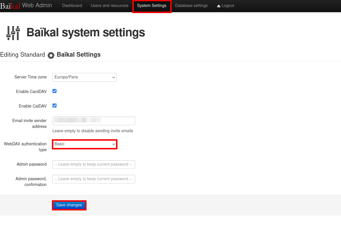
Task: Navigate to the Dashboard tab
Action: point(72,6)
